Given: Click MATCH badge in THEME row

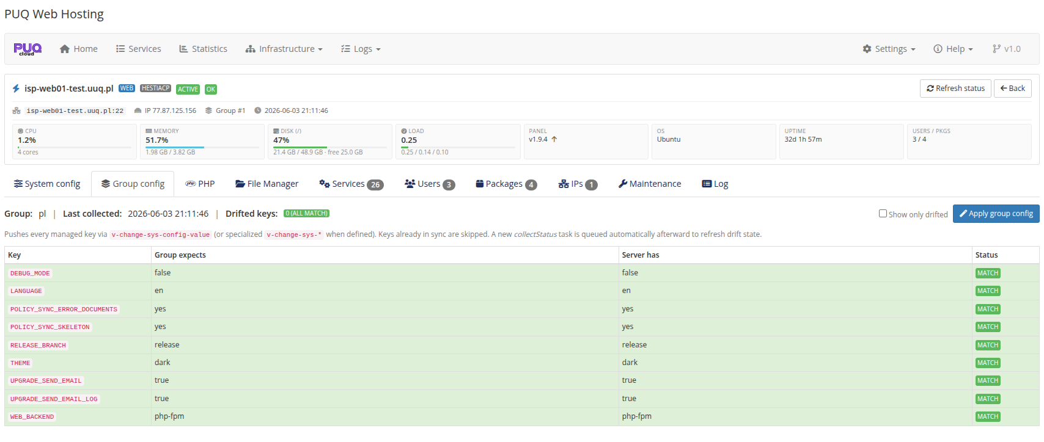Looking at the screenshot, I should (988, 363).
